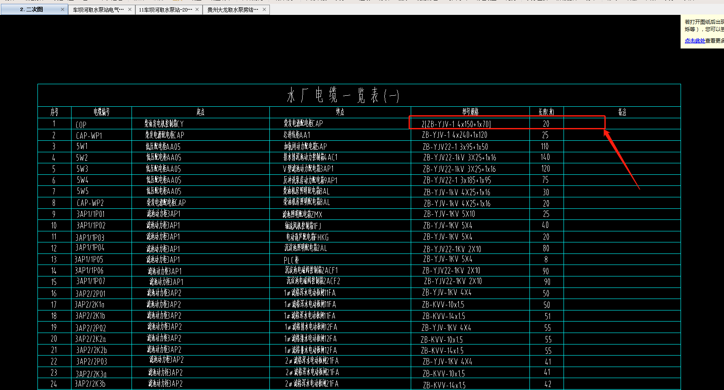The width and height of the screenshot is (724, 390).
Task: Select cable number 3AP2/2K1a
Action: [89, 305]
